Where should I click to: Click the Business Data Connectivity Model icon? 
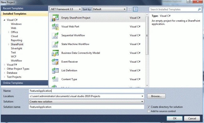point(55,53)
